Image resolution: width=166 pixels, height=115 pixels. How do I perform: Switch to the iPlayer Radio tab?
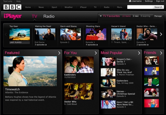pyautogui.click(x=49, y=16)
